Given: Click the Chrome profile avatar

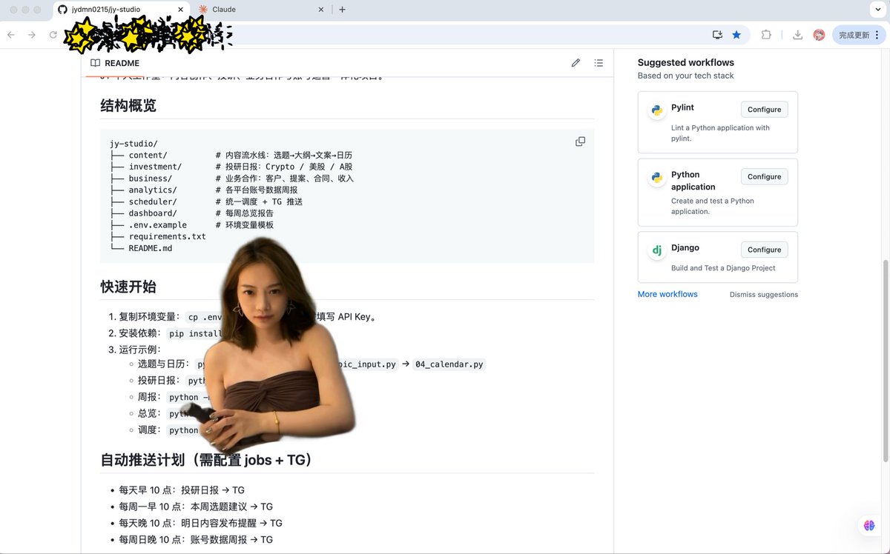Looking at the screenshot, I should [x=819, y=35].
